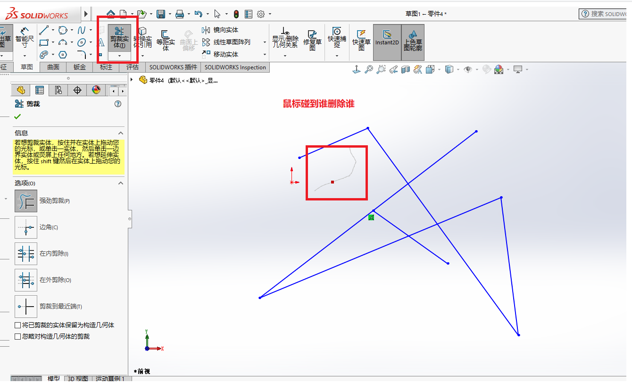Open the Display/Delete Relations dropdown arrow
The width and height of the screenshot is (632, 383).
tap(285, 56)
